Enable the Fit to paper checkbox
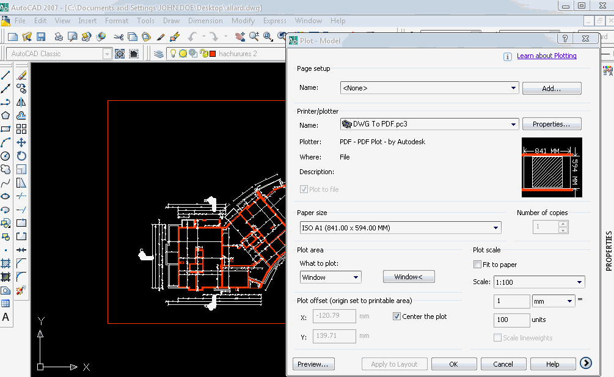The height and width of the screenshot is (377, 614). coord(478,265)
